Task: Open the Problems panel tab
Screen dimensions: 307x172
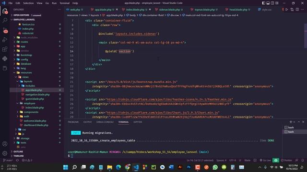Action: pos(73,122)
